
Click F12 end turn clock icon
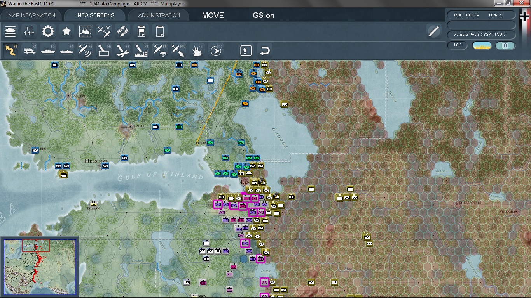(x=216, y=50)
